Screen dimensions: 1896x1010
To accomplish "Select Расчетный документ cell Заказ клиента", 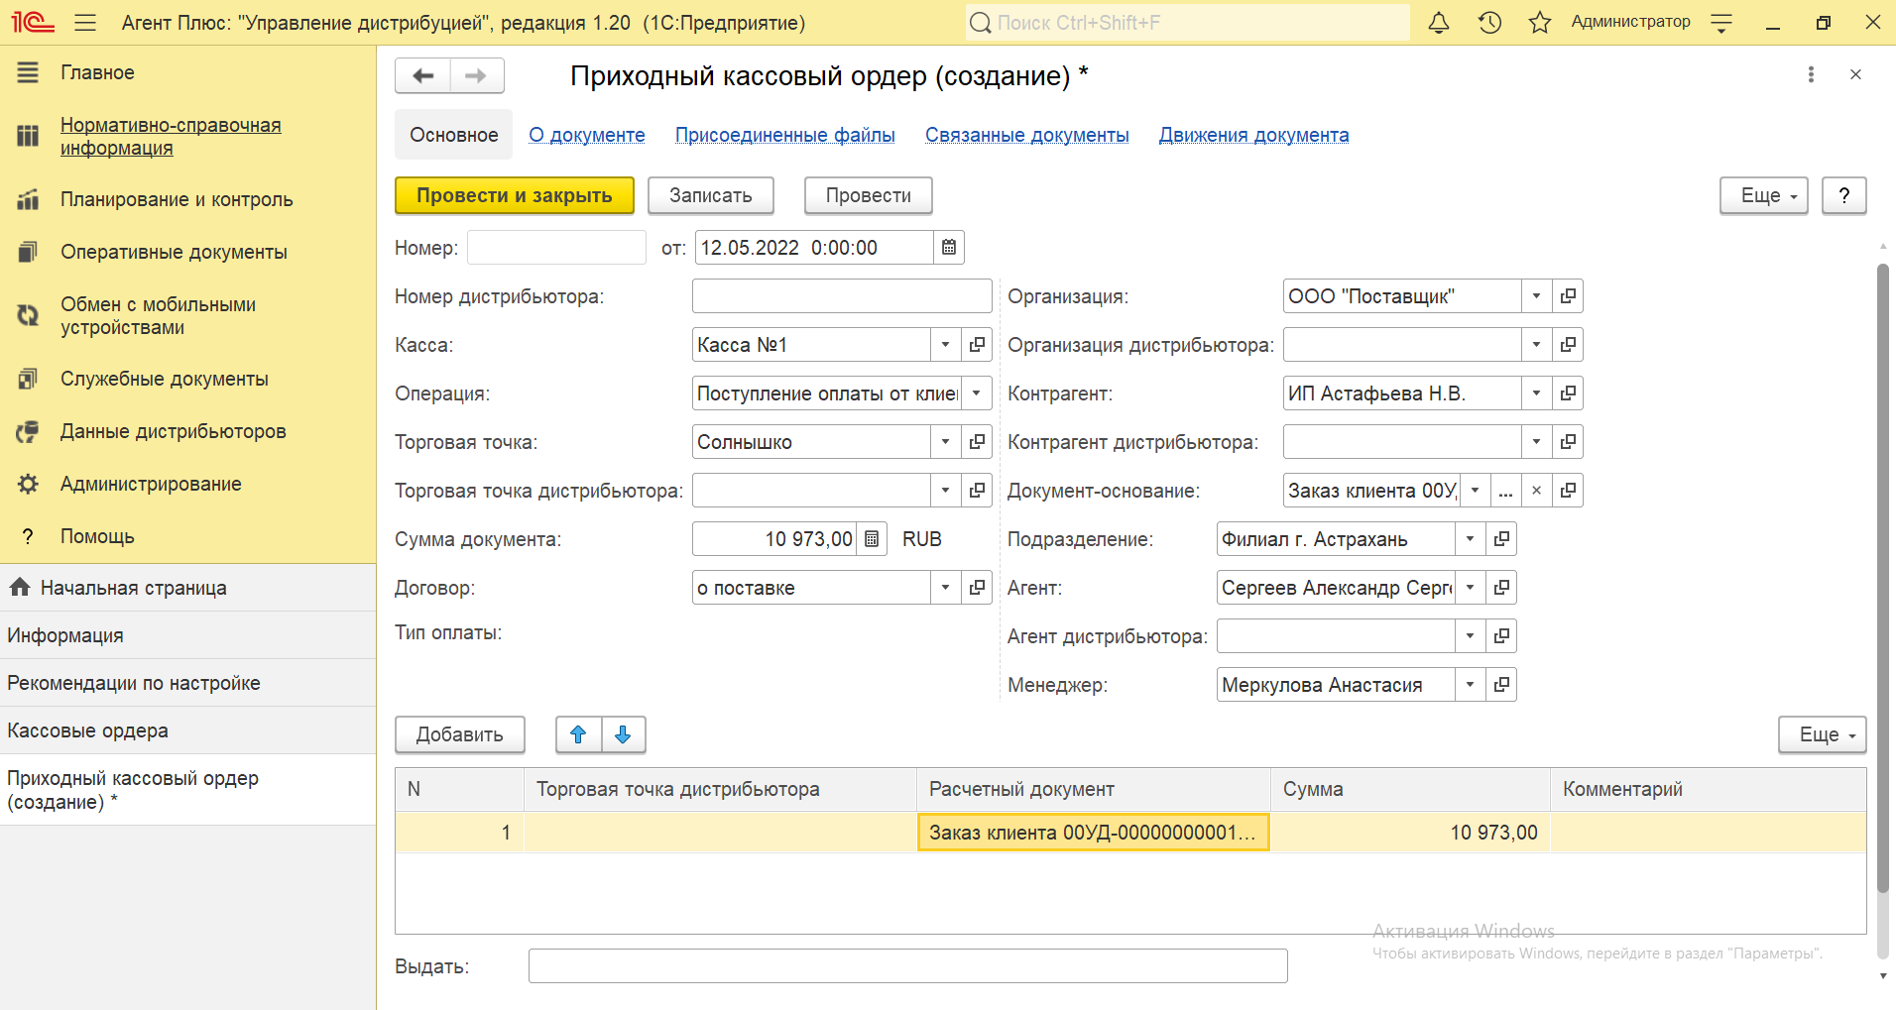I will [1094, 833].
